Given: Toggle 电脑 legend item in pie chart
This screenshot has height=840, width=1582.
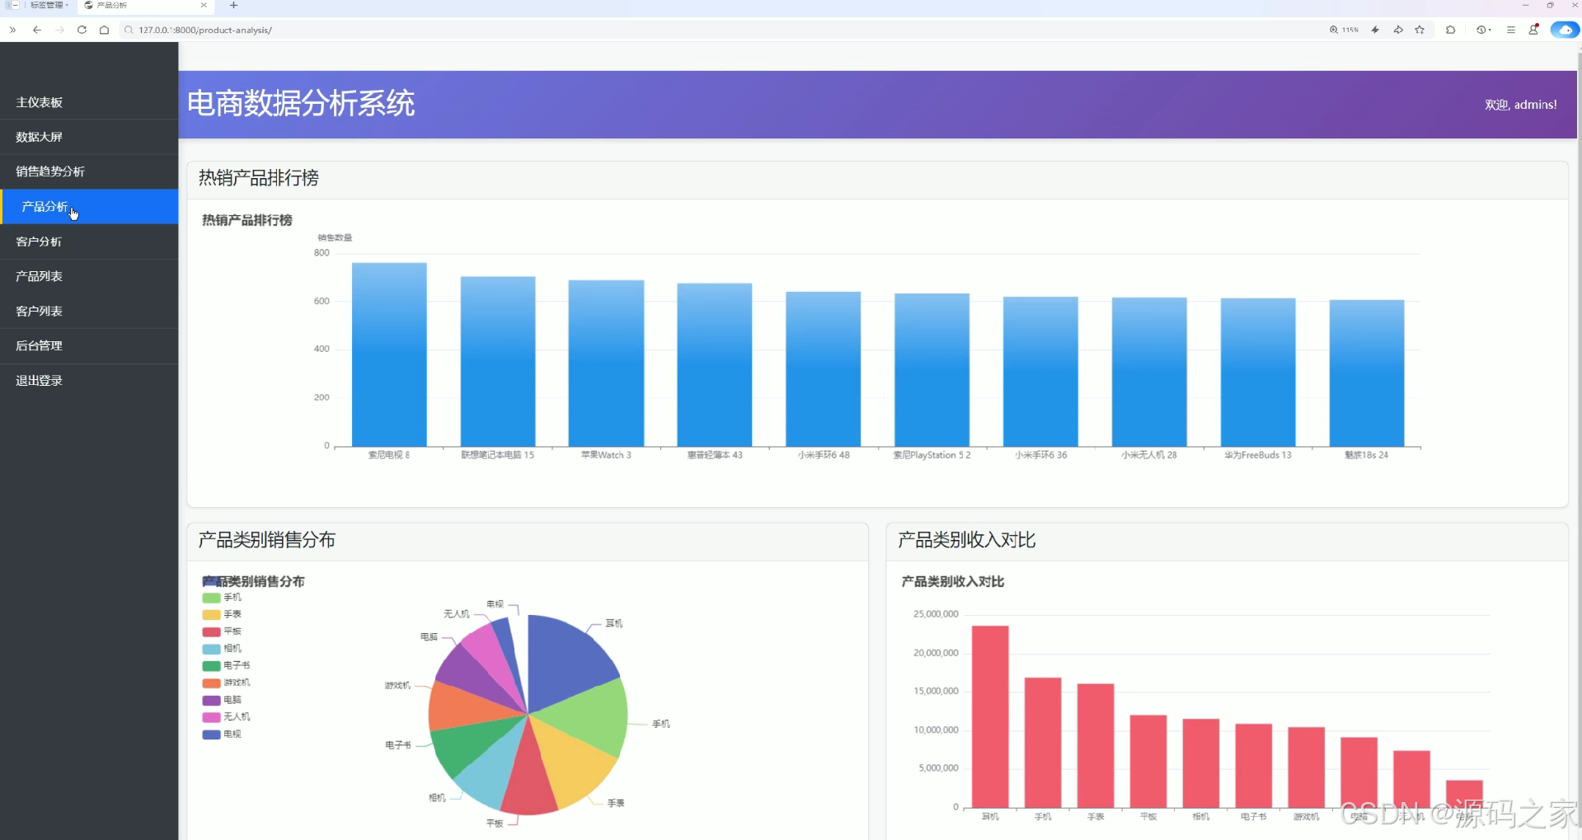Looking at the screenshot, I should pos(222,700).
